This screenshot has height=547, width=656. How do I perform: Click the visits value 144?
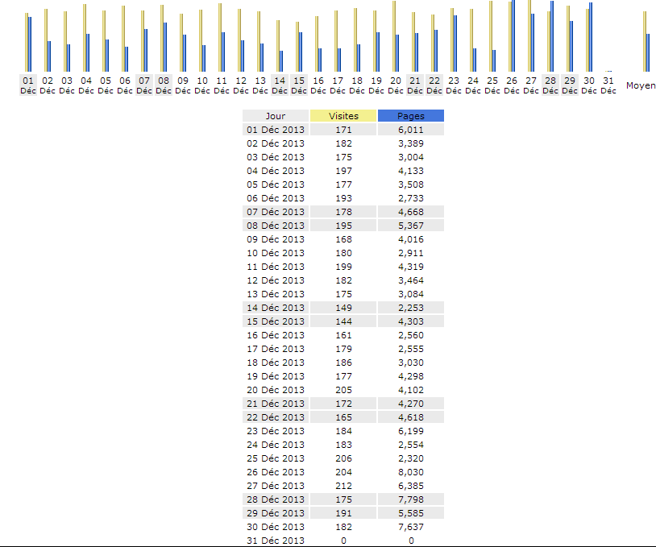[343, 321]
